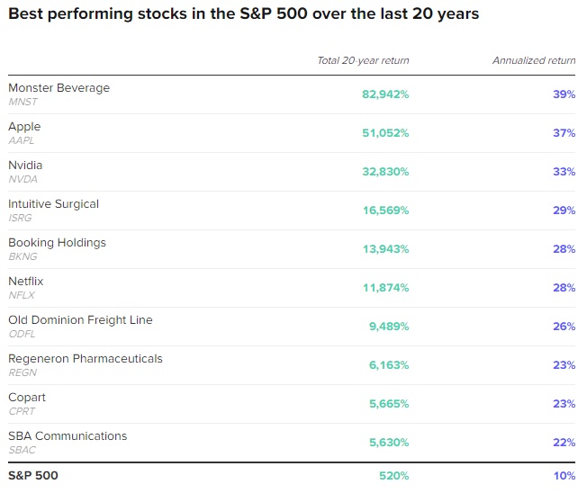The height and width of the screenshot is (493, 587).
Task: Click the AAPL ticker label
Action: click(21, 140)
